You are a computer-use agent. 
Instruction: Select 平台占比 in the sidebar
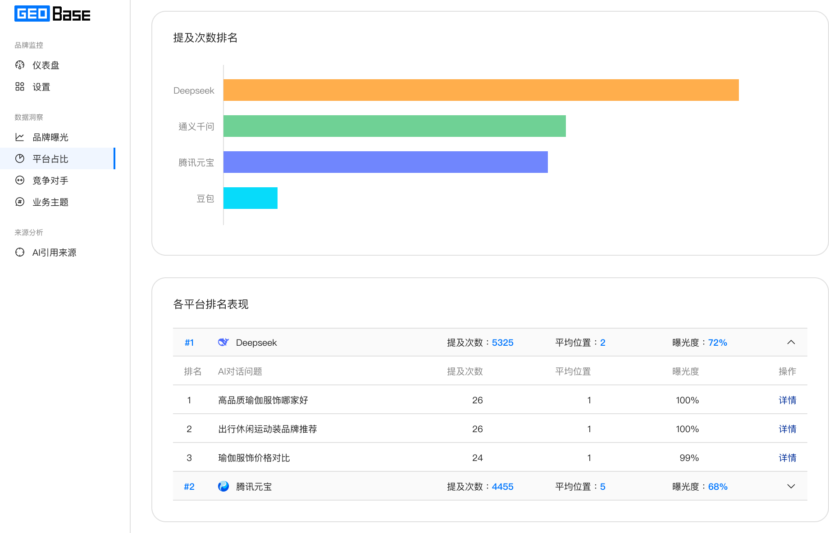pos(58,158)
